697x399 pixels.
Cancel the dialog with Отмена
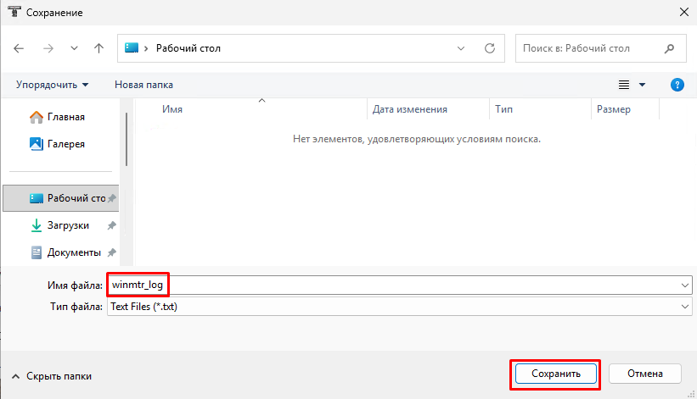click(645, 374)
